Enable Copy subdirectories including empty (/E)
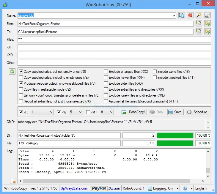 pyautogui.click(x=21, y=78)
